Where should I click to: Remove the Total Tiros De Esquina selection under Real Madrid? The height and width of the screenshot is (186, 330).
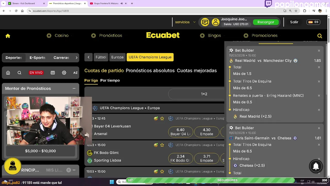pos(319,81)
